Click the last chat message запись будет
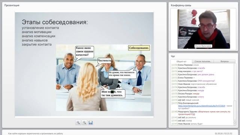240x135 pixels. [187, 124]
